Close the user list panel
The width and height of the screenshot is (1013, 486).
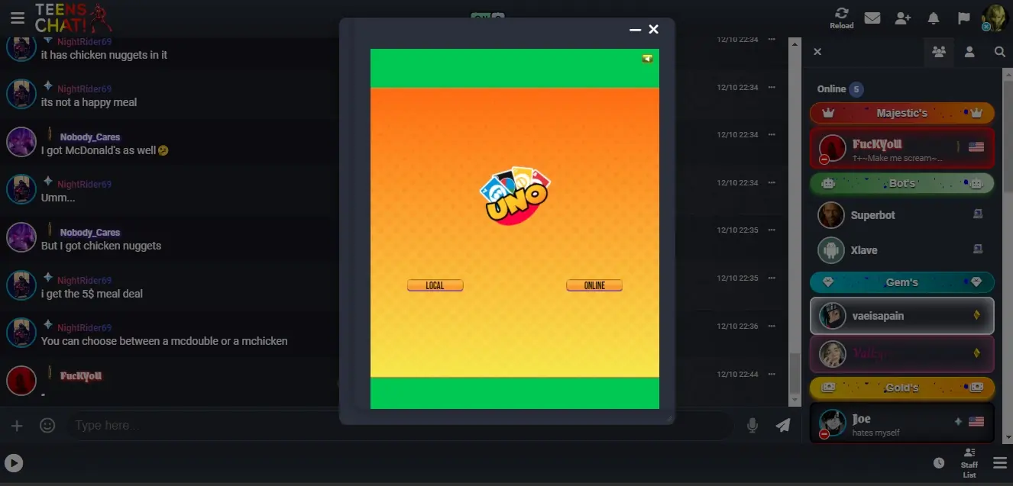click(x=817, y=52)
